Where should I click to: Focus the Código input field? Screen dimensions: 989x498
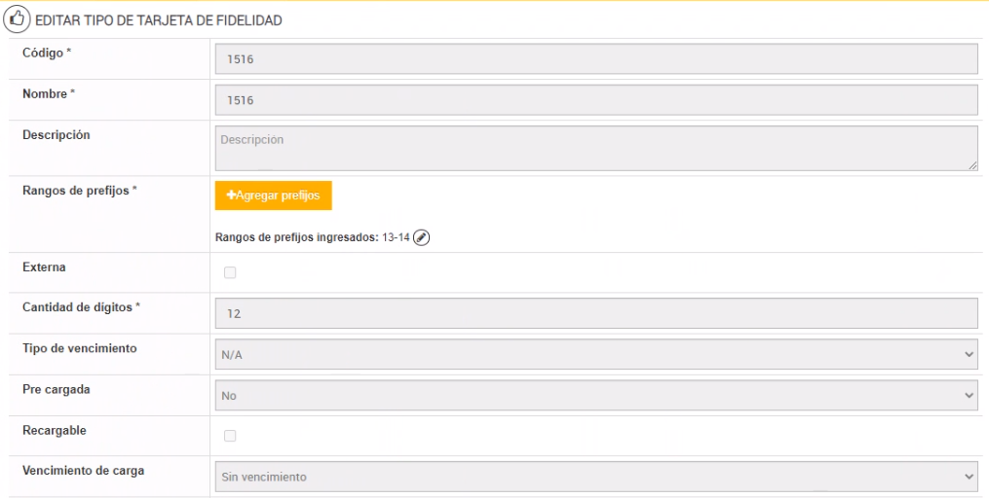pos(595,59)
